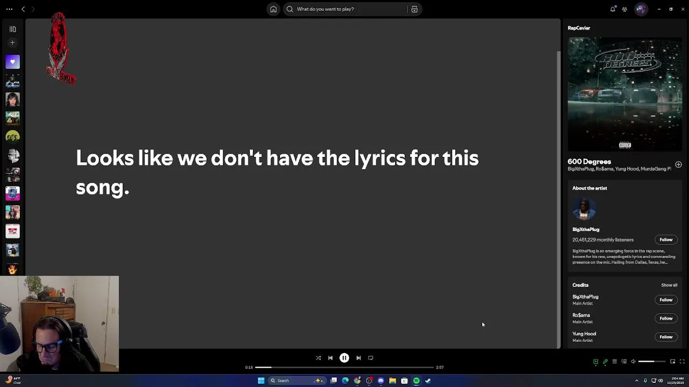The image size is (689, 387).
Task: Open Connect to a device
Action: [x=624, y=362]
